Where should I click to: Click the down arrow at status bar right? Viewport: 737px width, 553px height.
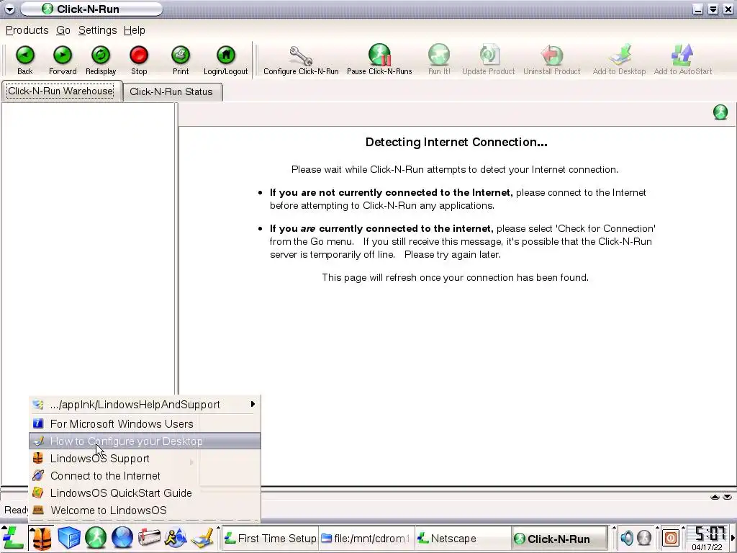(727, 497)
